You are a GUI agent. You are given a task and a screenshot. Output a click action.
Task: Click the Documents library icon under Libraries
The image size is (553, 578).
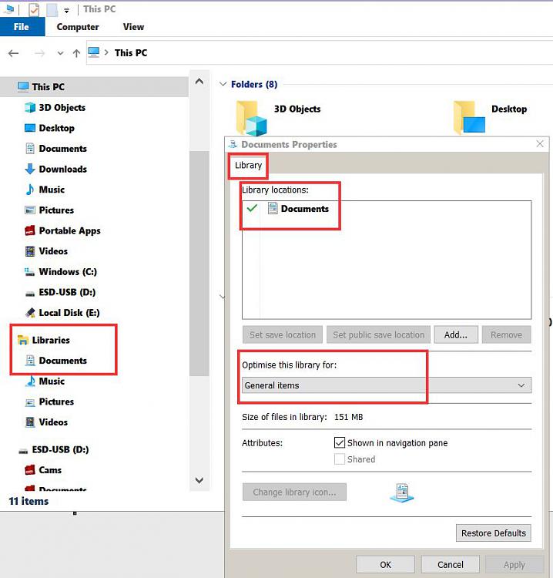tap(30, 361)
